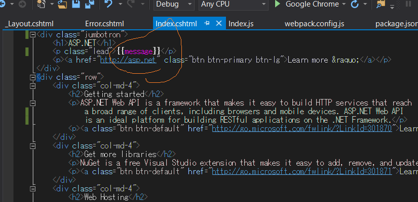Click the "is an ideal platform" code line
The image size is (418, 202).
point(246,120)
